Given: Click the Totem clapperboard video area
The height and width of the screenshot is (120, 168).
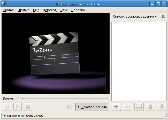Looking at the screenshot, I should tap(56, 54).
